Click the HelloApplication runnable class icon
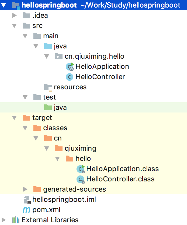This screenshot has height=225, width=187. click(70, 66)
